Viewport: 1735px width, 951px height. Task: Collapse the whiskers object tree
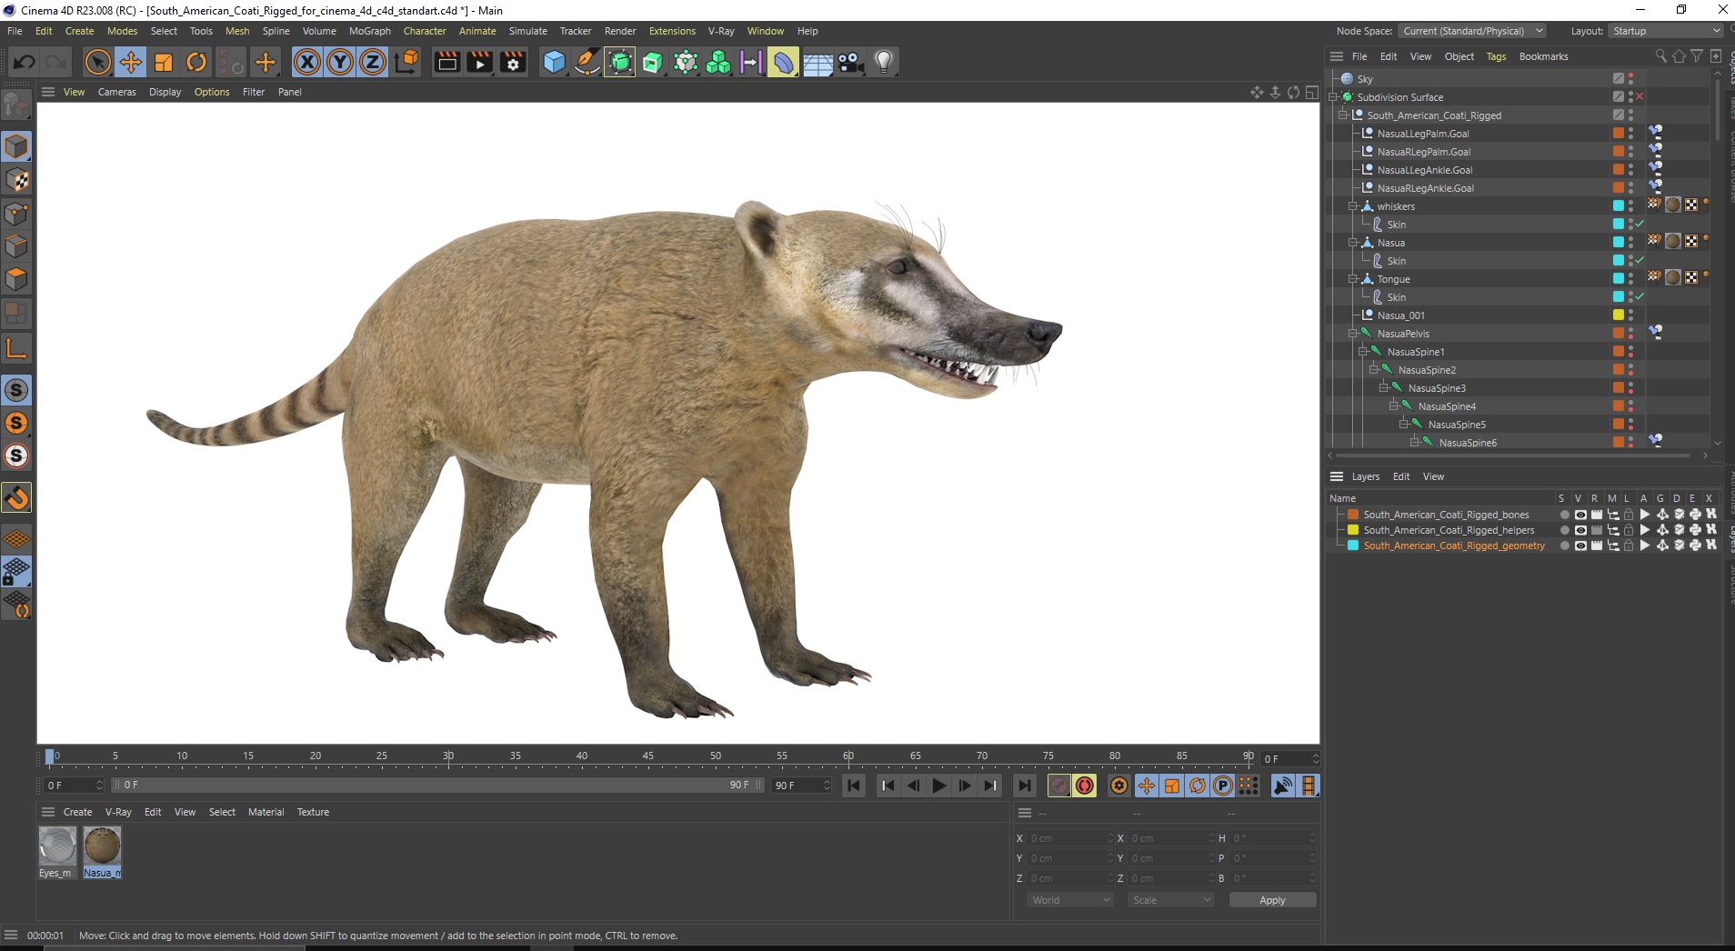pos(1353,206)
